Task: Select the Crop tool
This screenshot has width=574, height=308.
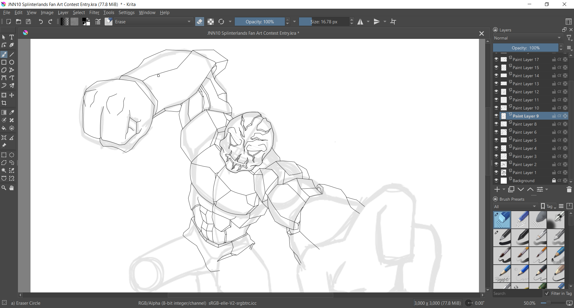Action: (x=4, y=103)
